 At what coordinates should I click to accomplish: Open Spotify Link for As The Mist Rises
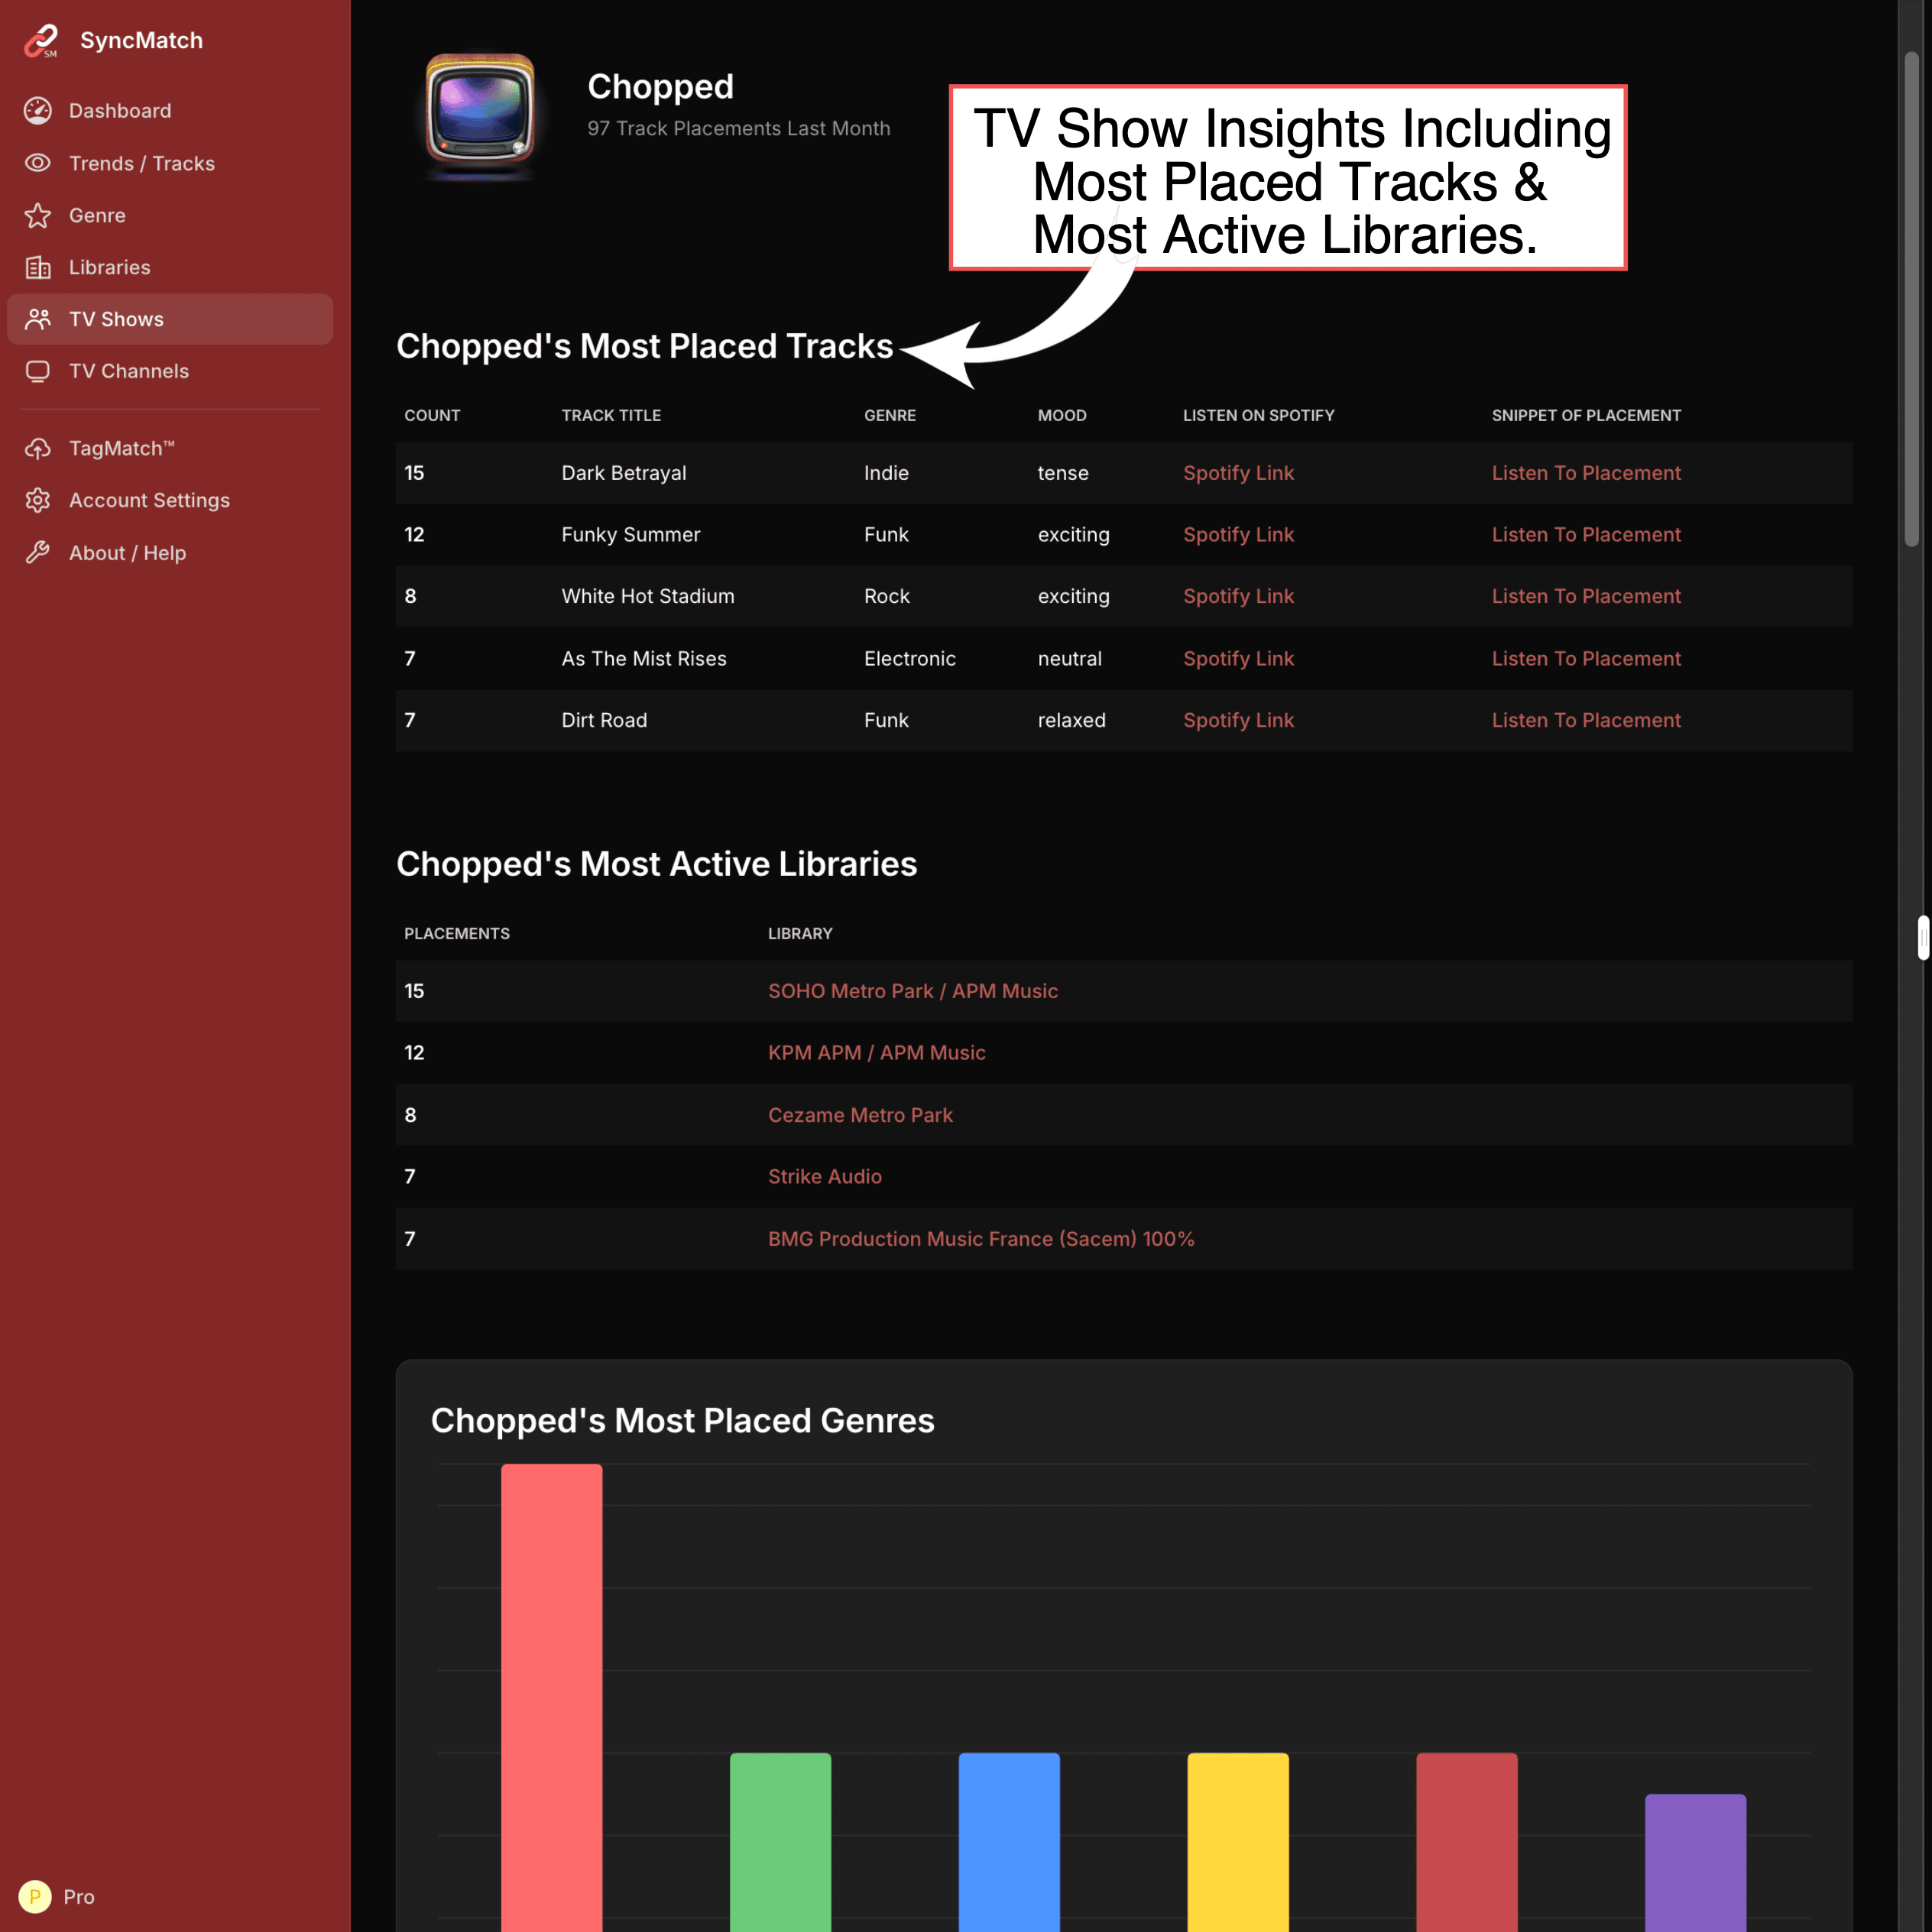pyautogui.click(x=1238, y=659)
